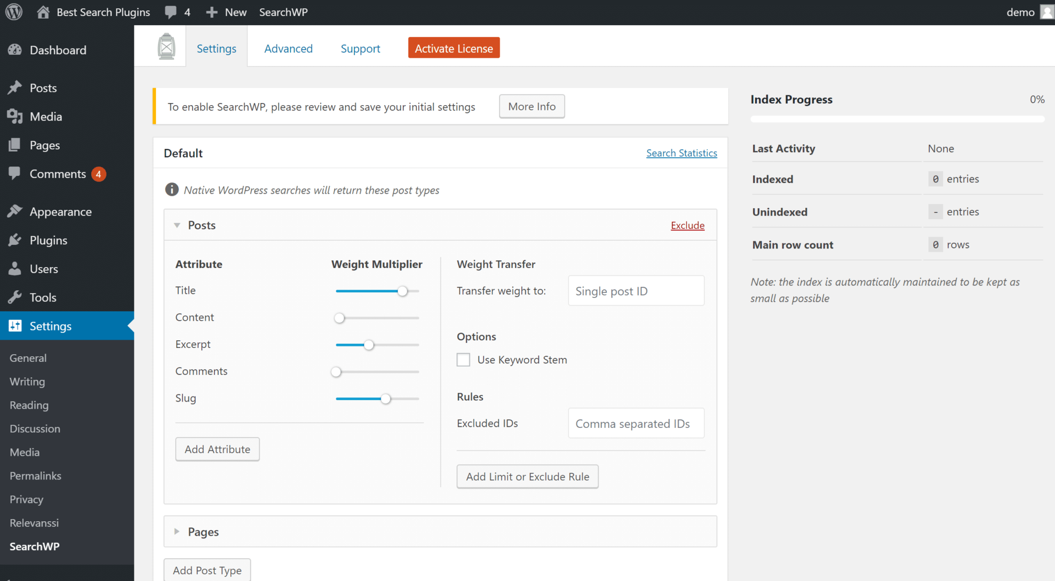Click the Title weight multiplier slider handle
The width and height of the screenshot is (1055, 581).
(402, 291)
